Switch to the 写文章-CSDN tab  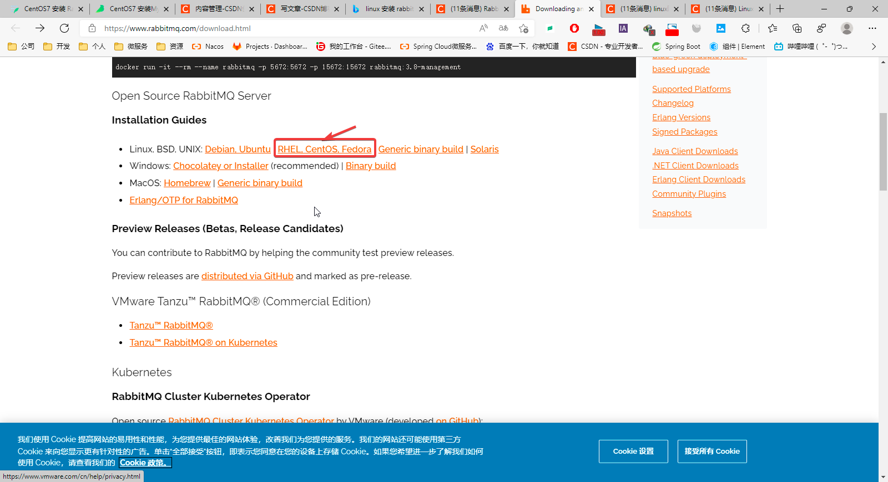click(303, 9)
